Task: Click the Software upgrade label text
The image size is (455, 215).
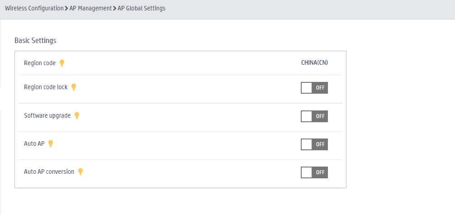Action: (47, 115)
